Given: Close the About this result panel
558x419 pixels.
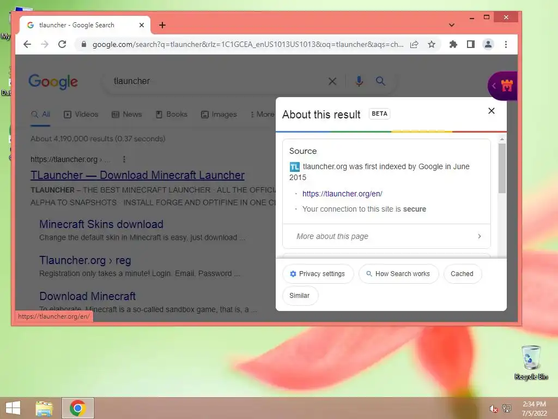Looking at the screenshot, I should 492,111.
